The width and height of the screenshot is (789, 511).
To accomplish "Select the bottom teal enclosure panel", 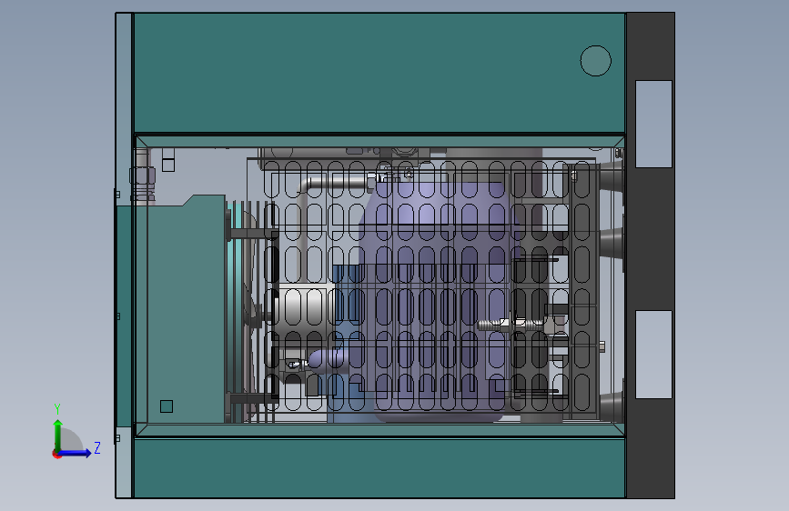I will 379,467.
